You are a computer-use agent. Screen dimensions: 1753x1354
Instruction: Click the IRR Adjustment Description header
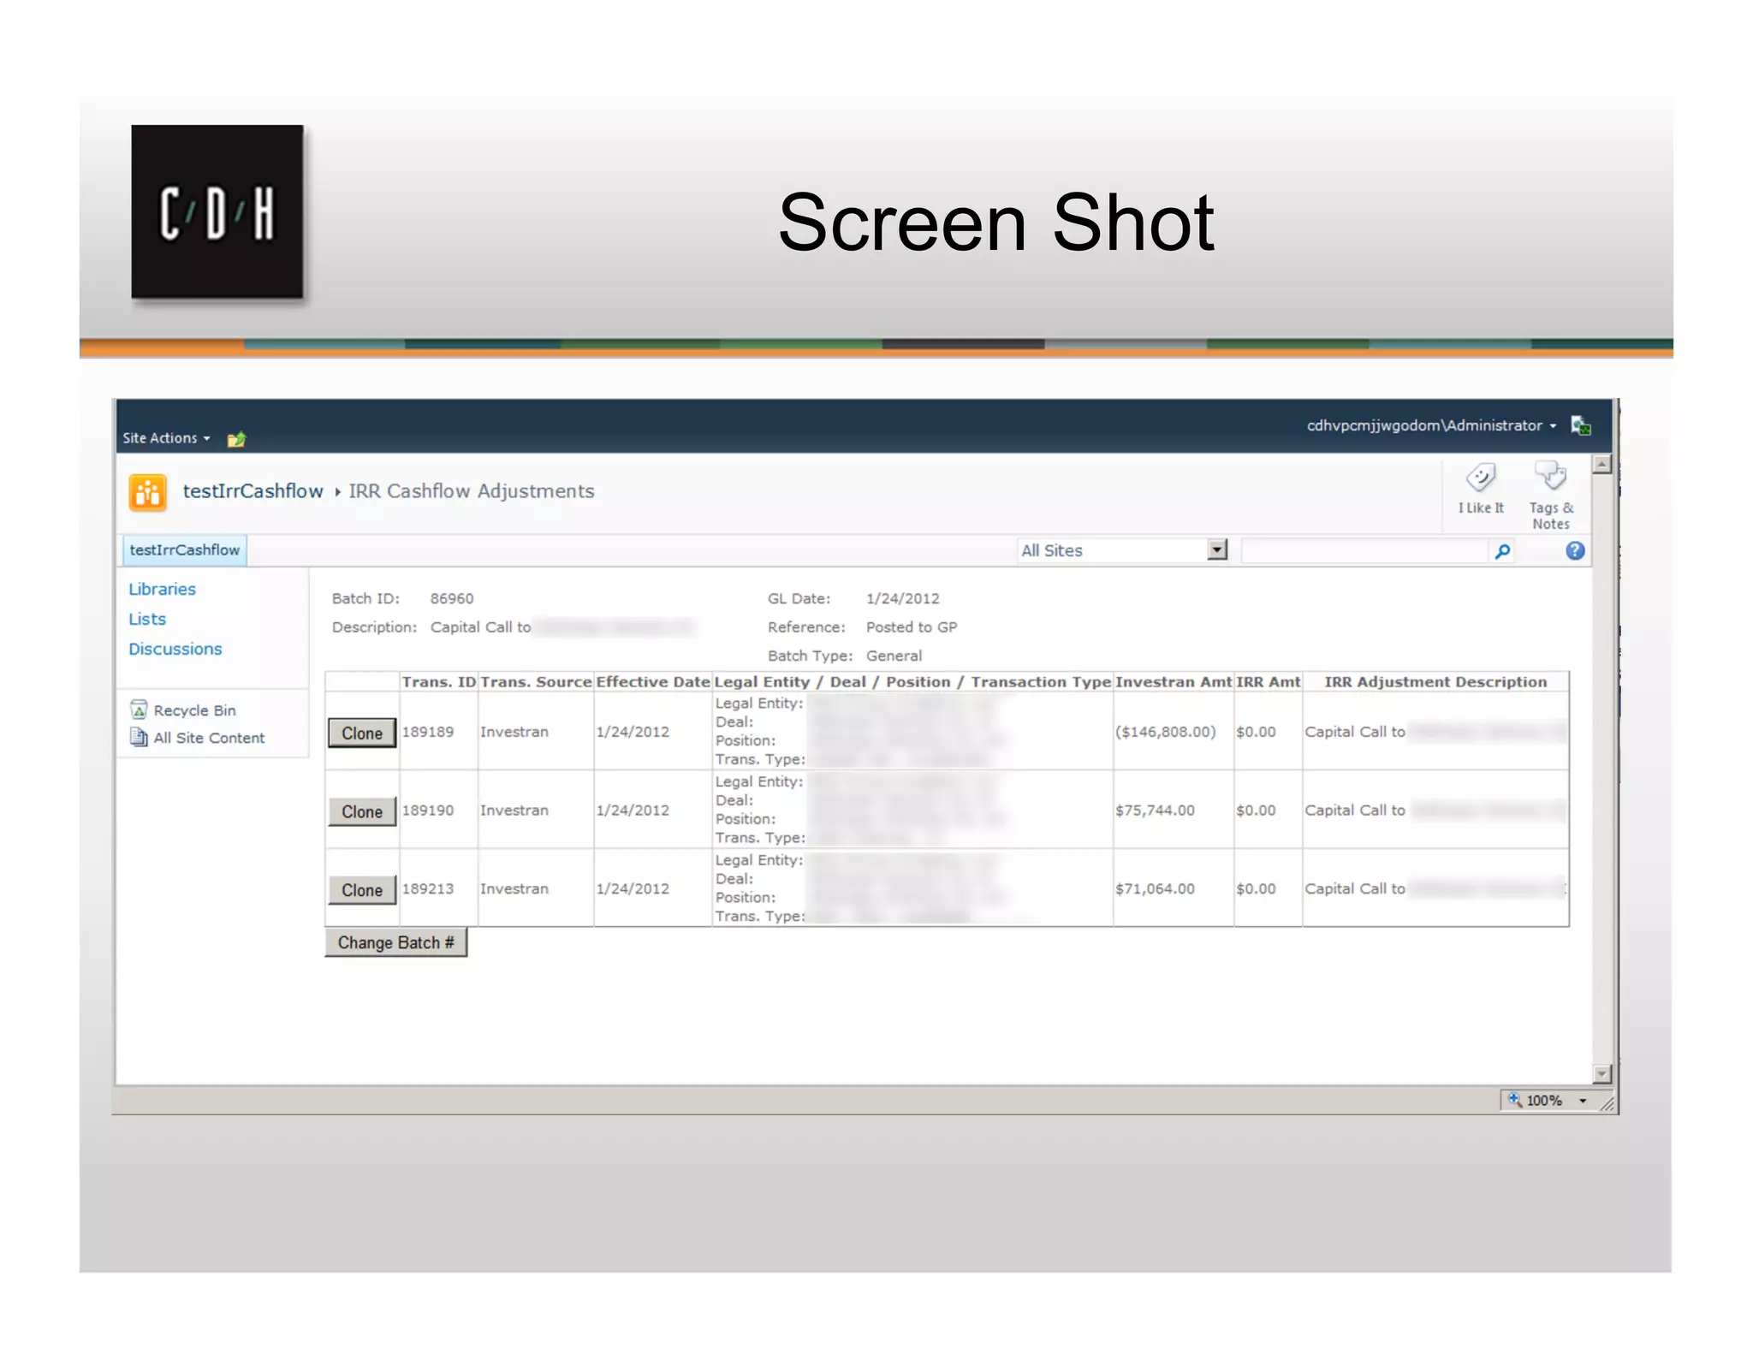tap(1436, 681)
